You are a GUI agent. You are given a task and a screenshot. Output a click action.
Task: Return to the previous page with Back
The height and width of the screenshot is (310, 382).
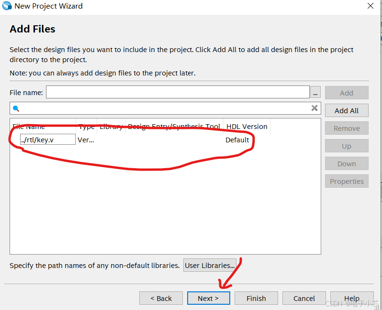(161, 298)
